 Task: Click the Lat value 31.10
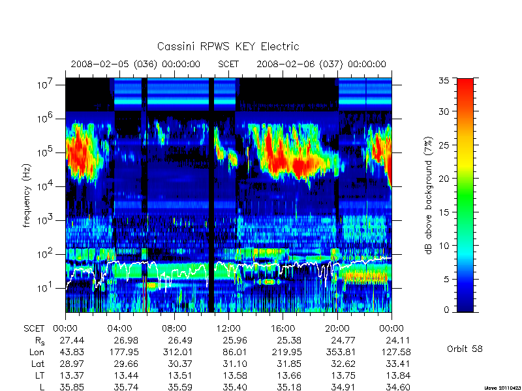(235, 364)
